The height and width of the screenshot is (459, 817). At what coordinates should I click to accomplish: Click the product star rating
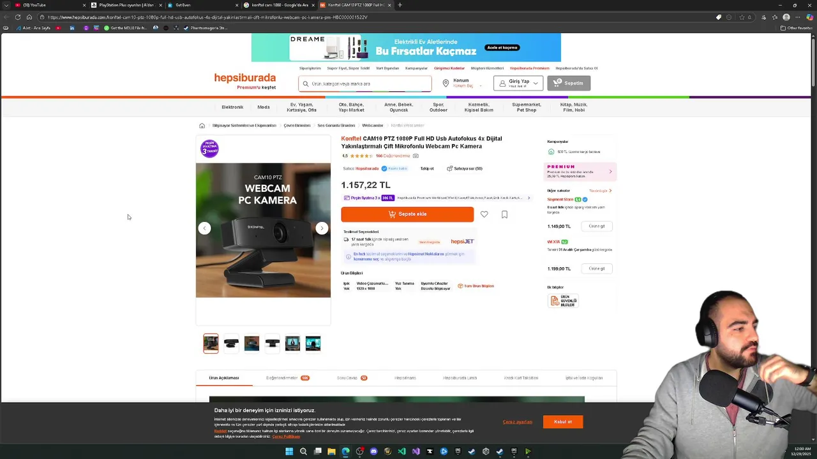pyautogui.click(x=361, y=156)
